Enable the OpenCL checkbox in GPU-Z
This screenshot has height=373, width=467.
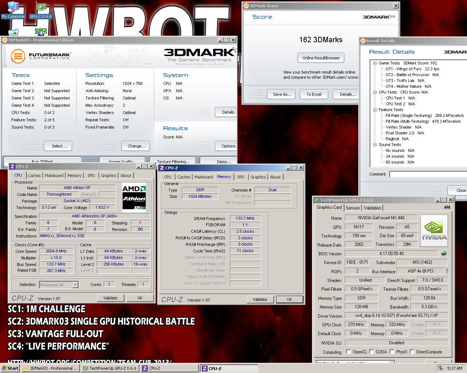348,352
